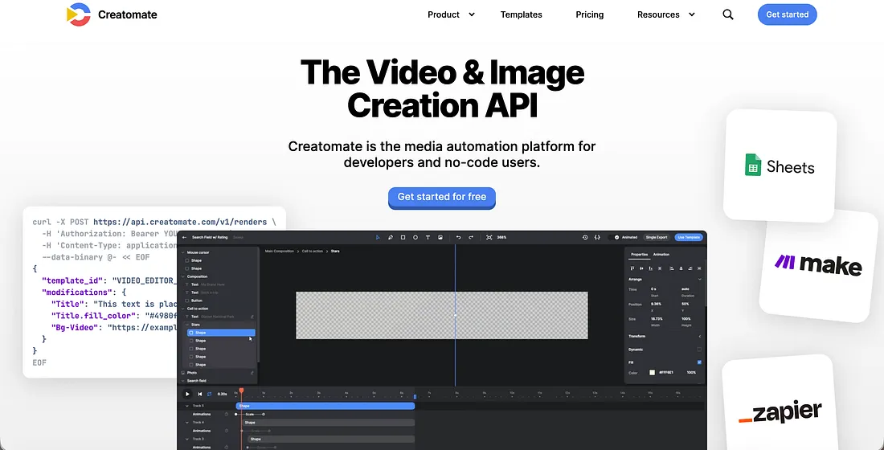The height and width of the screenshot is (450, 884).
Task: Open the version history clock icon
Action: tap(584, 237)
